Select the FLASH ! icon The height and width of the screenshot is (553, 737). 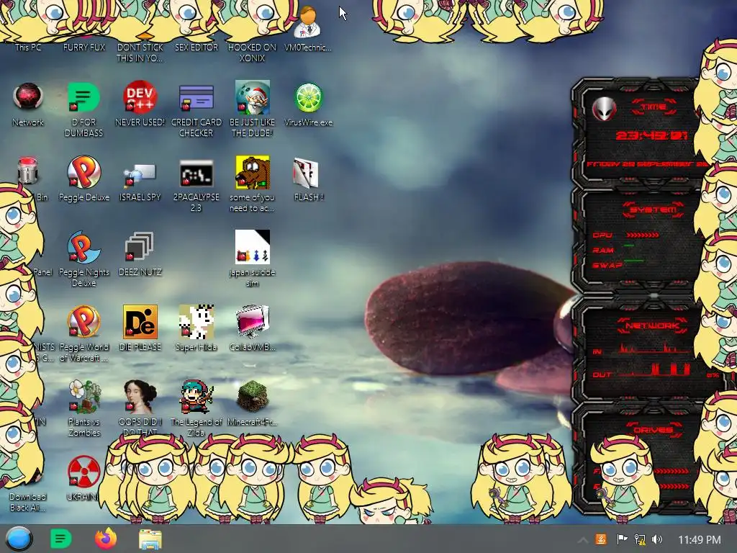coord(306,172)
